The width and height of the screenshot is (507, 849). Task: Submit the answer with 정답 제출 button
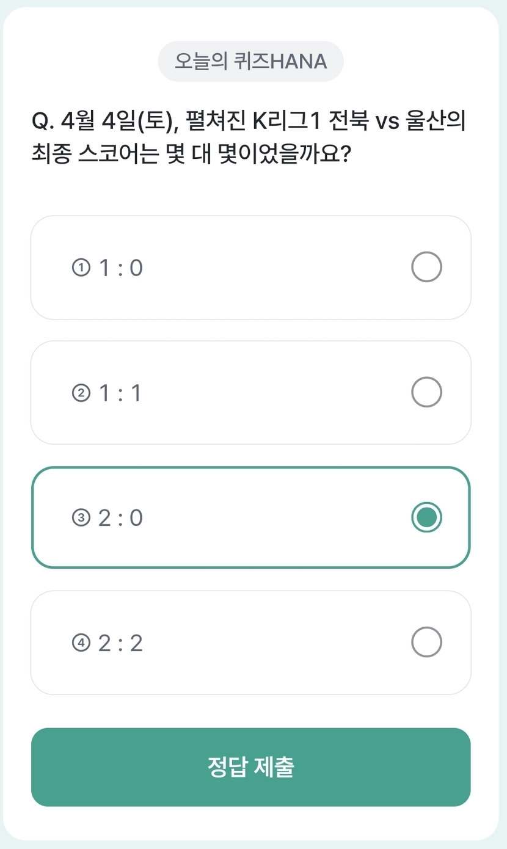click(250, 767)
